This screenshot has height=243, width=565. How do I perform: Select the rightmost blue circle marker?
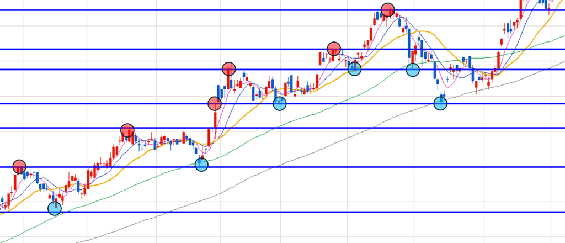pyautogui.click(x=440, y=103)
